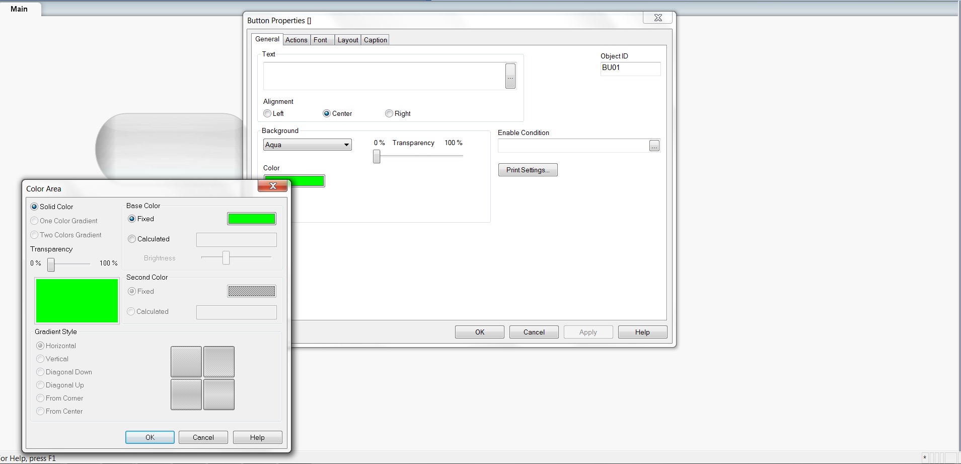Select top-left gradient preview tile
Screen dimensions: 961x464
pos(186,362)
